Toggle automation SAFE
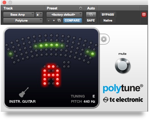This screenshot has height=121, width=149. [91, 21]
